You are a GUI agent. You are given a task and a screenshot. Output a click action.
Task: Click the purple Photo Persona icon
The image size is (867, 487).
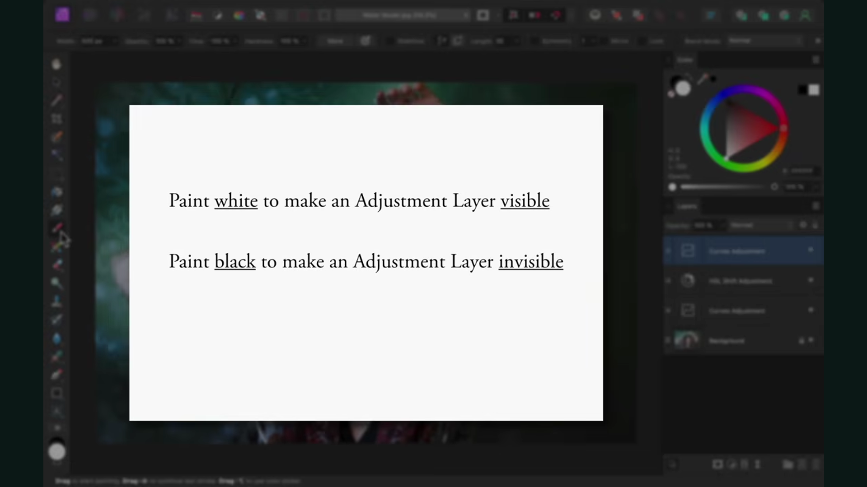(x=62, y=15)
